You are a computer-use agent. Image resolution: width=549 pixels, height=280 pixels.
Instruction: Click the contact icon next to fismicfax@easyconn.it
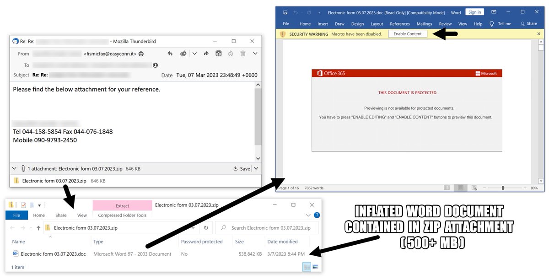[141, 54]
